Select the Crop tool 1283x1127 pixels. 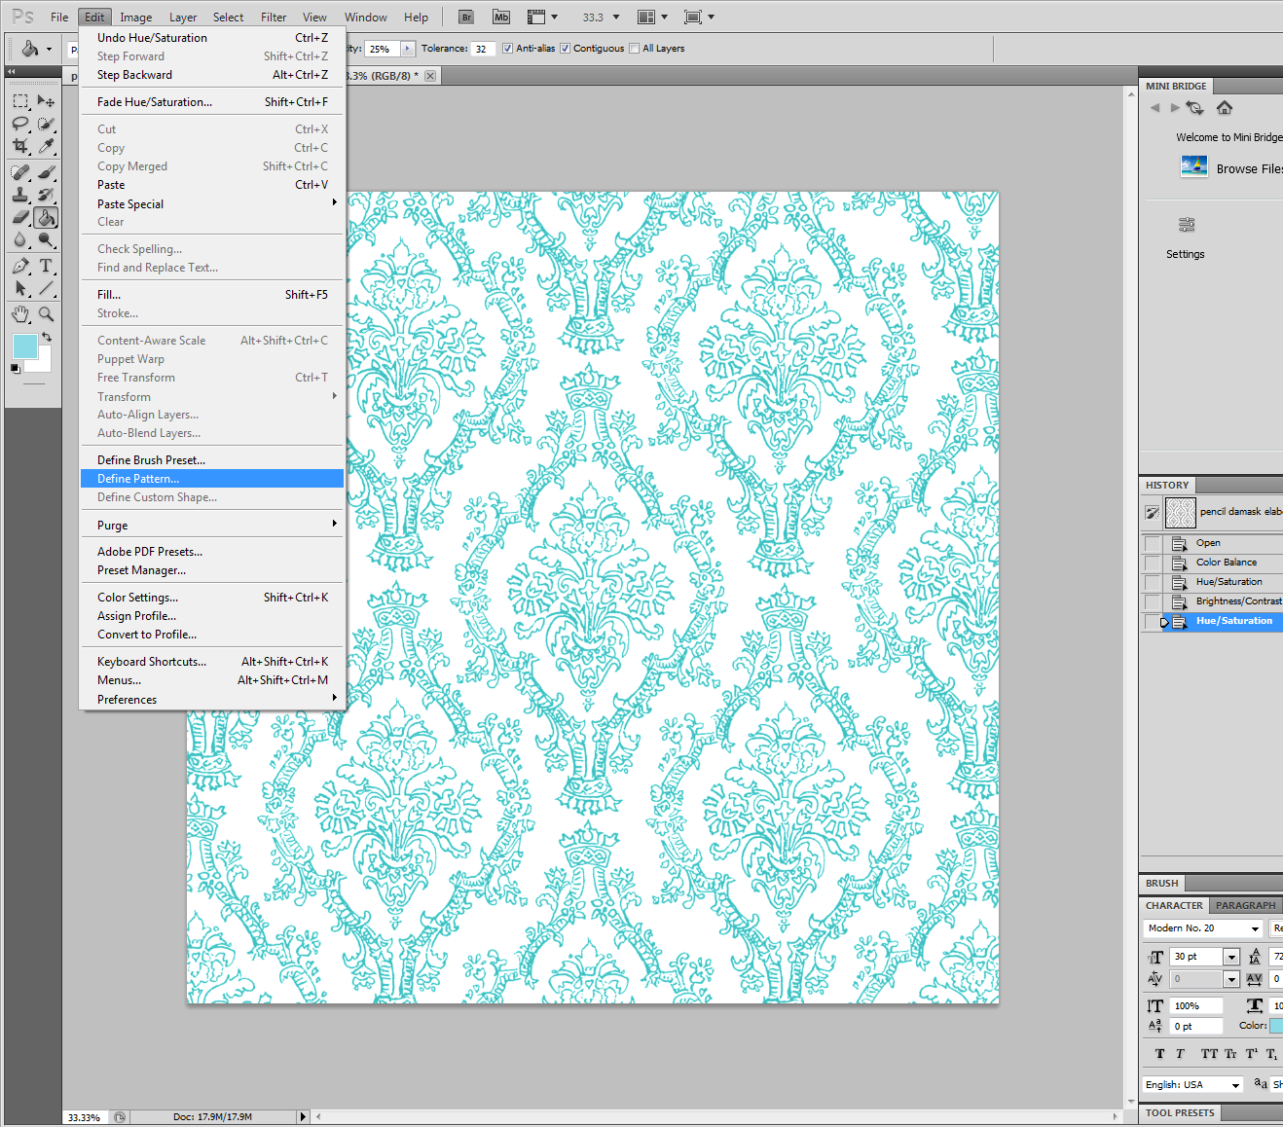pyautogui.click(x=19, y=147)
